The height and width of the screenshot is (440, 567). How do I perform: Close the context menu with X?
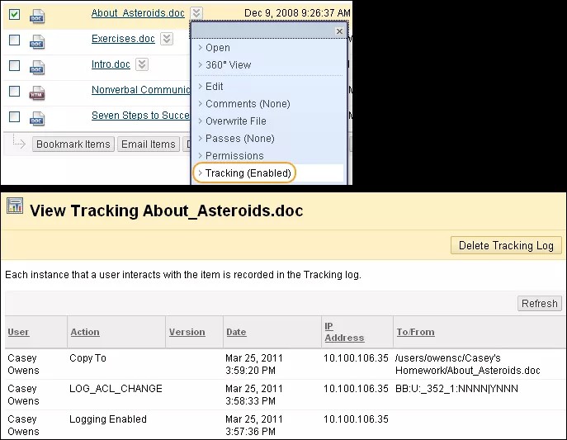pyautogui.click(x=339, y=31)
